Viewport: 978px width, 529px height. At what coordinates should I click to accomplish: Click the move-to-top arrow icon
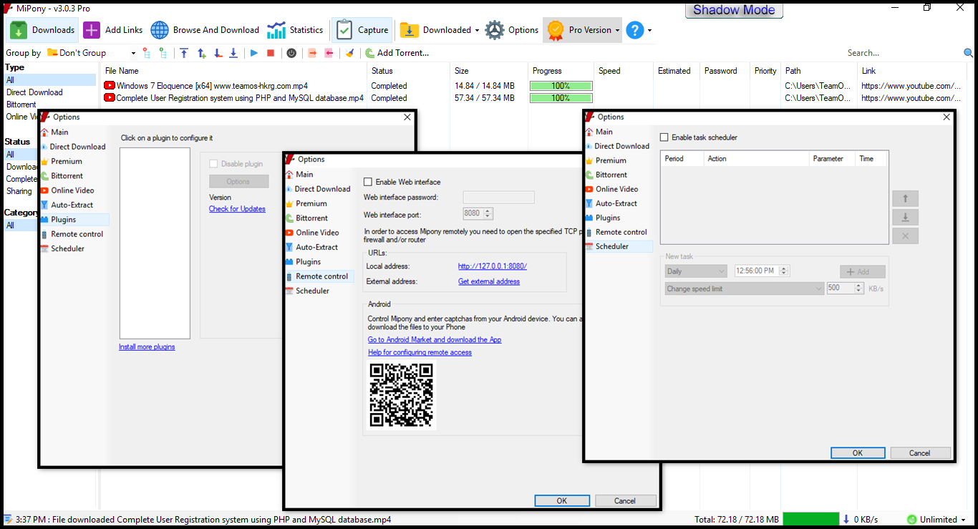[184, 53]
